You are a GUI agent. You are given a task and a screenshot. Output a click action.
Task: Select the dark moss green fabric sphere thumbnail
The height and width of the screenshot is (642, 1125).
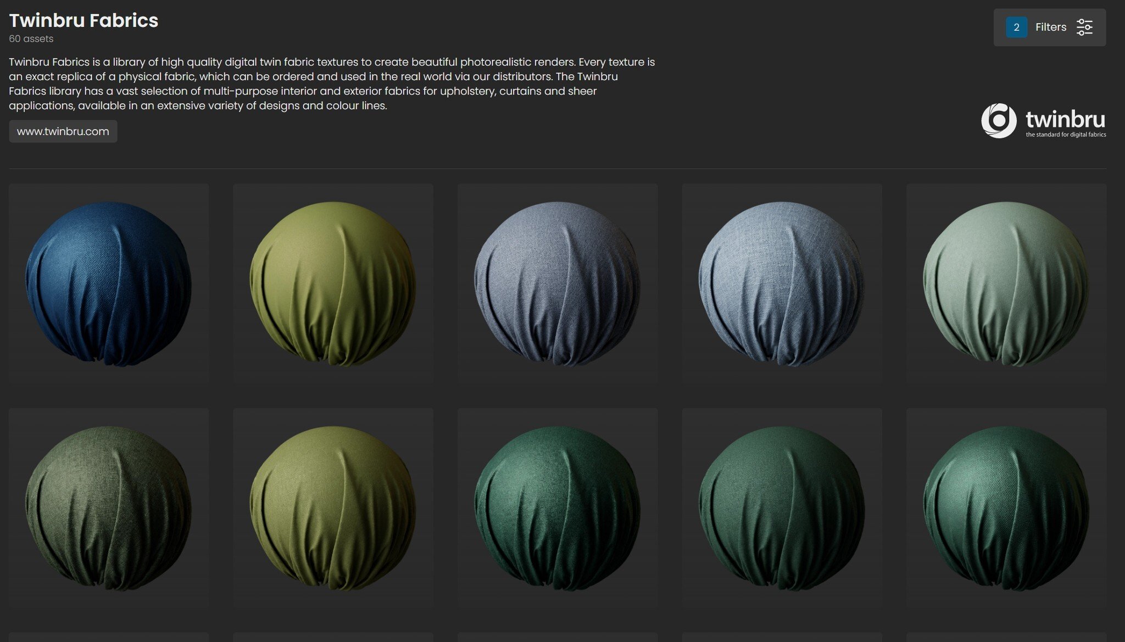click(109, 508)
